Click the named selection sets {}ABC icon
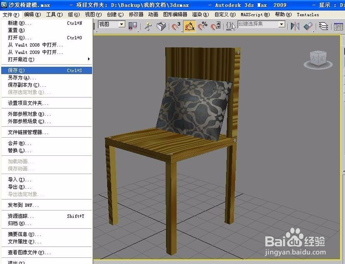 pyautogui.click(x=229, y=26)
